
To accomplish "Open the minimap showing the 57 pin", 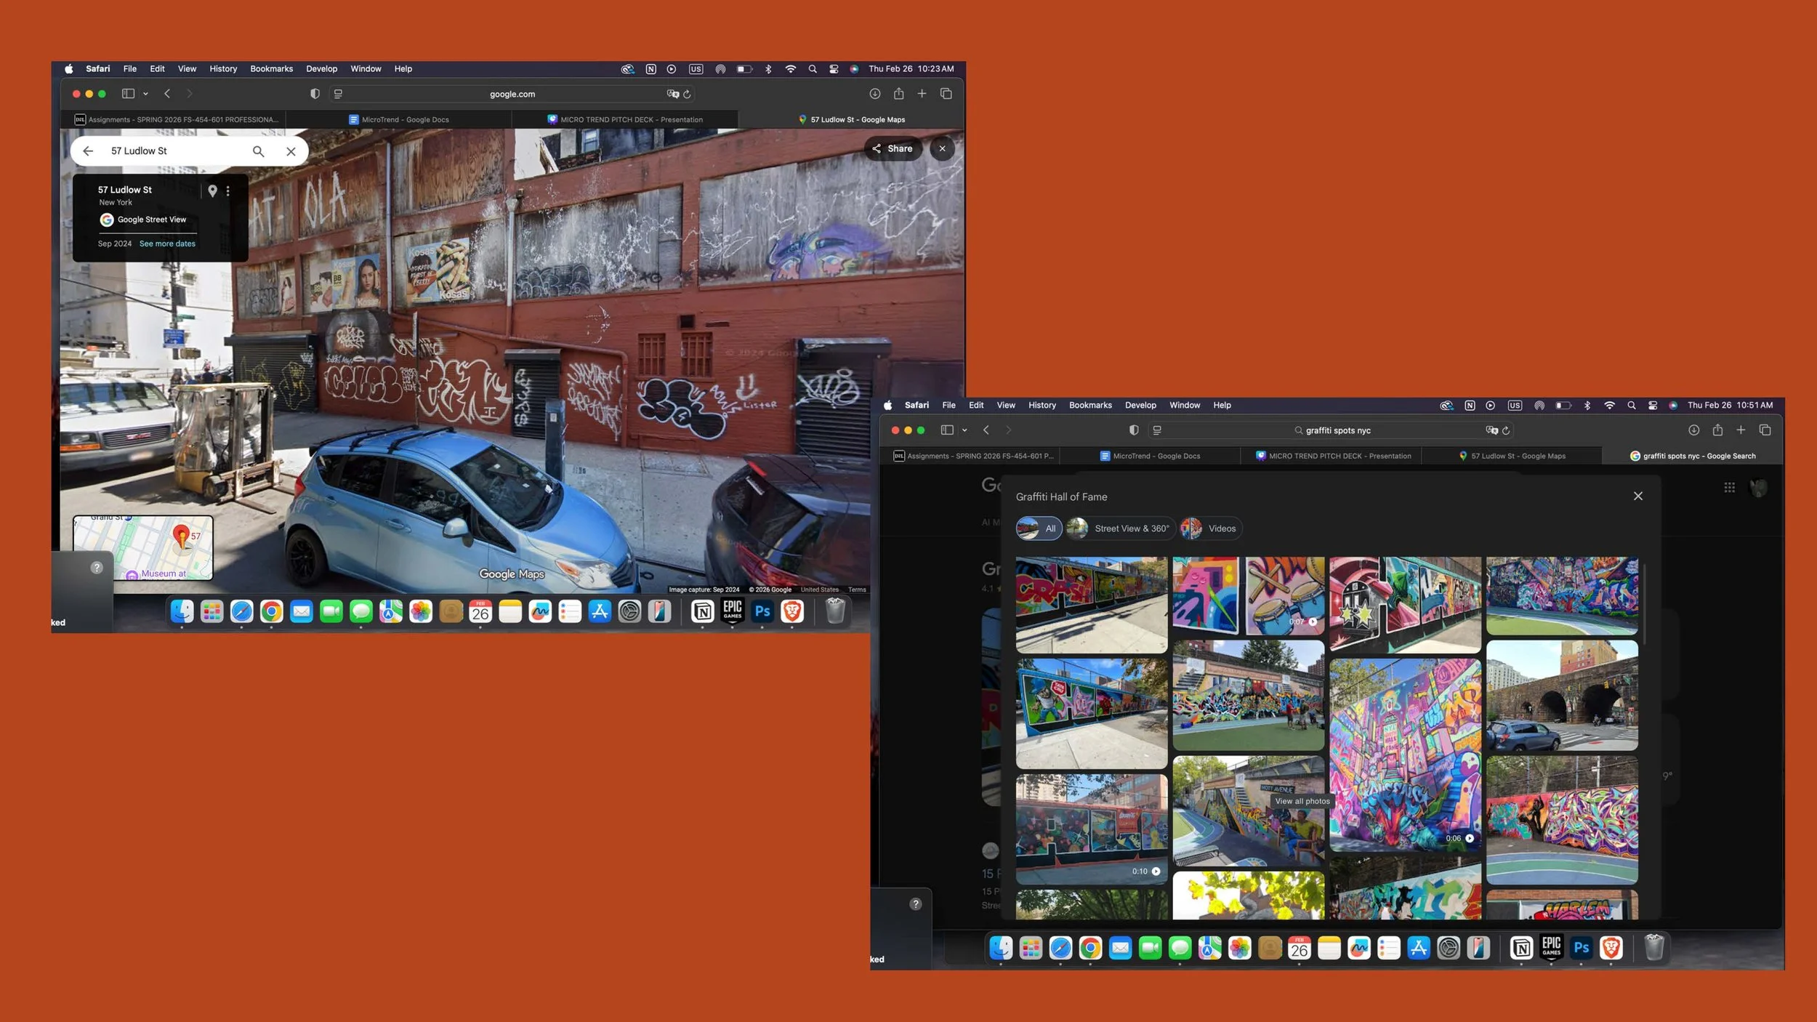I will click(143, 547).
